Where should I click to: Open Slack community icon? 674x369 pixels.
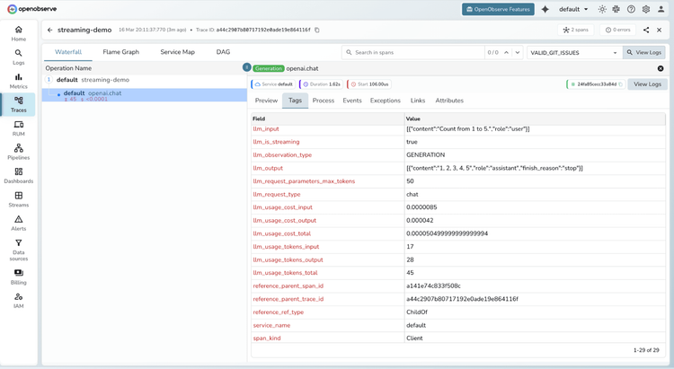pos(616,10)
